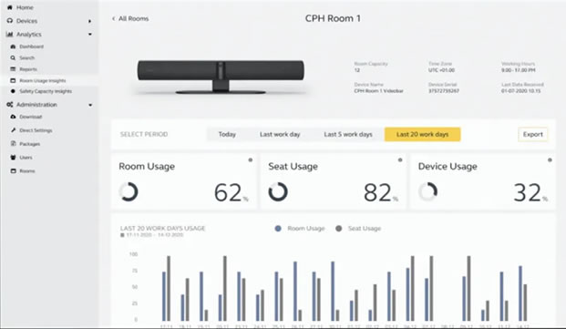Click the Download cloud icon
The image size is (566, 329).
pyautogui.click(x=13, y=117)
